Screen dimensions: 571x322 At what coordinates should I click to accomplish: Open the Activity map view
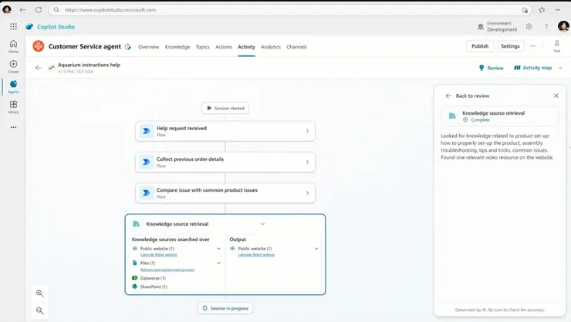point(532,68)
